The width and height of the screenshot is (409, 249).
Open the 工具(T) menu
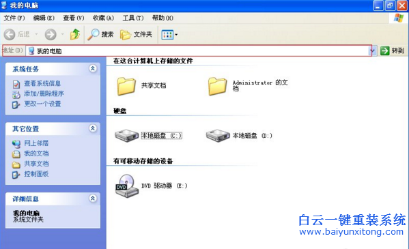pos(133,18)
